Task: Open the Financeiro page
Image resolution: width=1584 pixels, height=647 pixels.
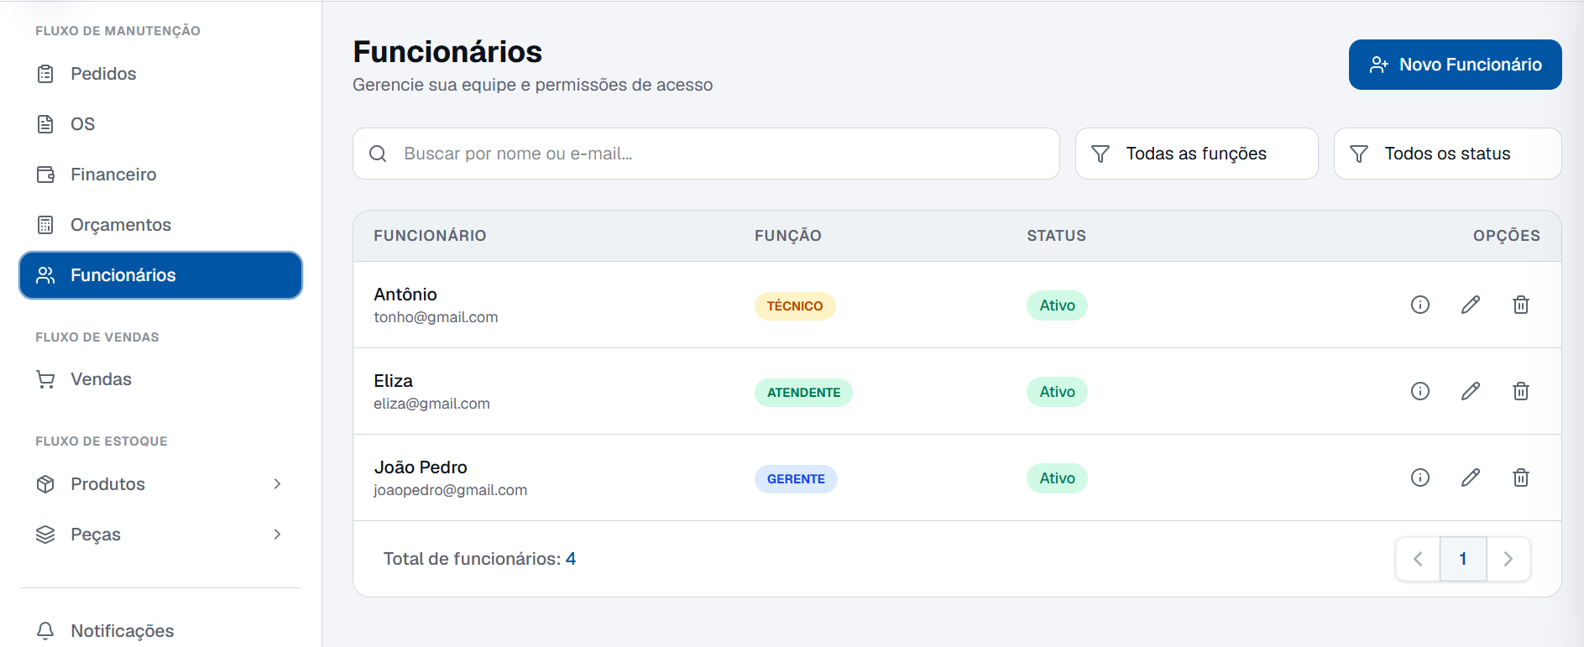Action: [x=160, y=175]
